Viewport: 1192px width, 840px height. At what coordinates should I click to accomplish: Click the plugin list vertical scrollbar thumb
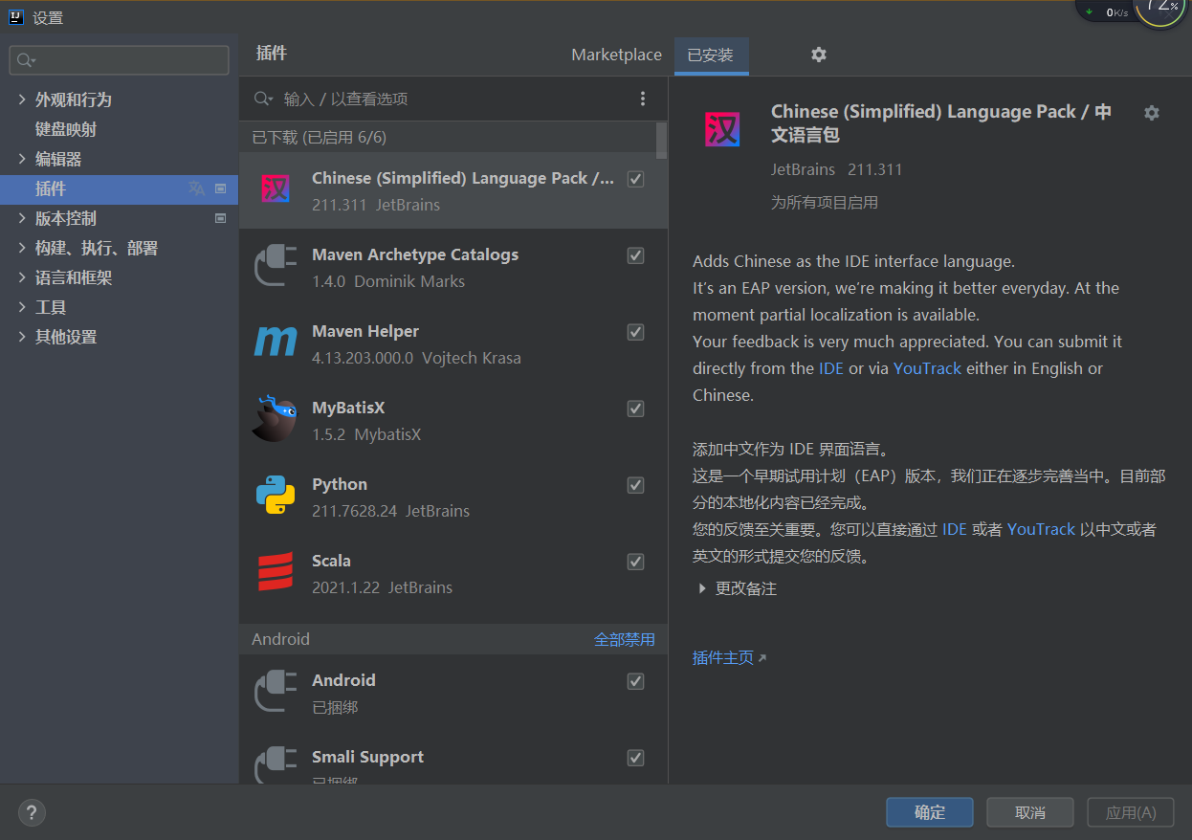(661, 140)
